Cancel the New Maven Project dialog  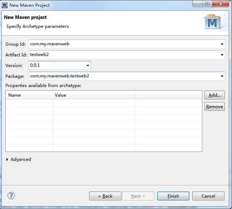tap(208, 196)
